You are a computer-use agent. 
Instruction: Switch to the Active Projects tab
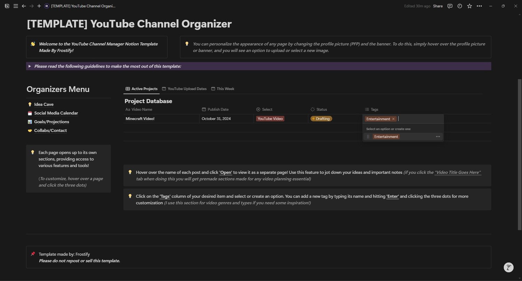(x=141, y=89)
